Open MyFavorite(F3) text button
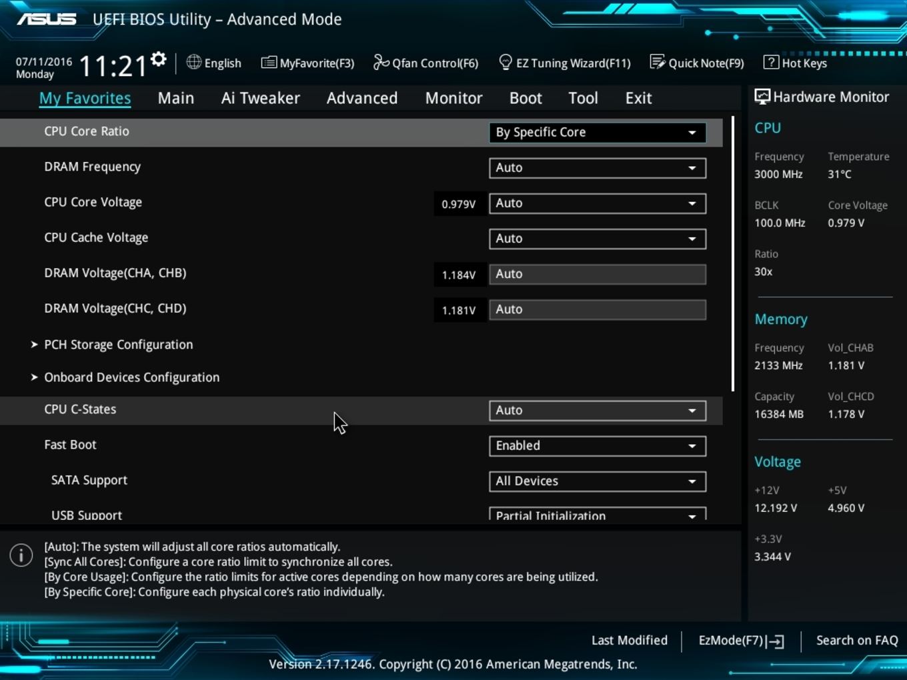The height and width of the screenshot is (680, 907). [x=317, y=63]
